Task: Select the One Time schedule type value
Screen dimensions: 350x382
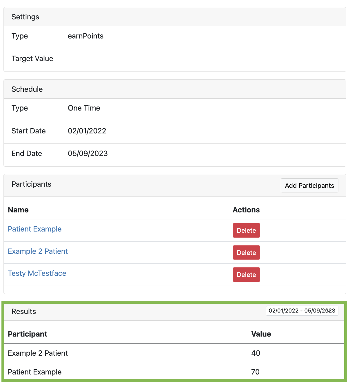Action: tap(84, 108)
